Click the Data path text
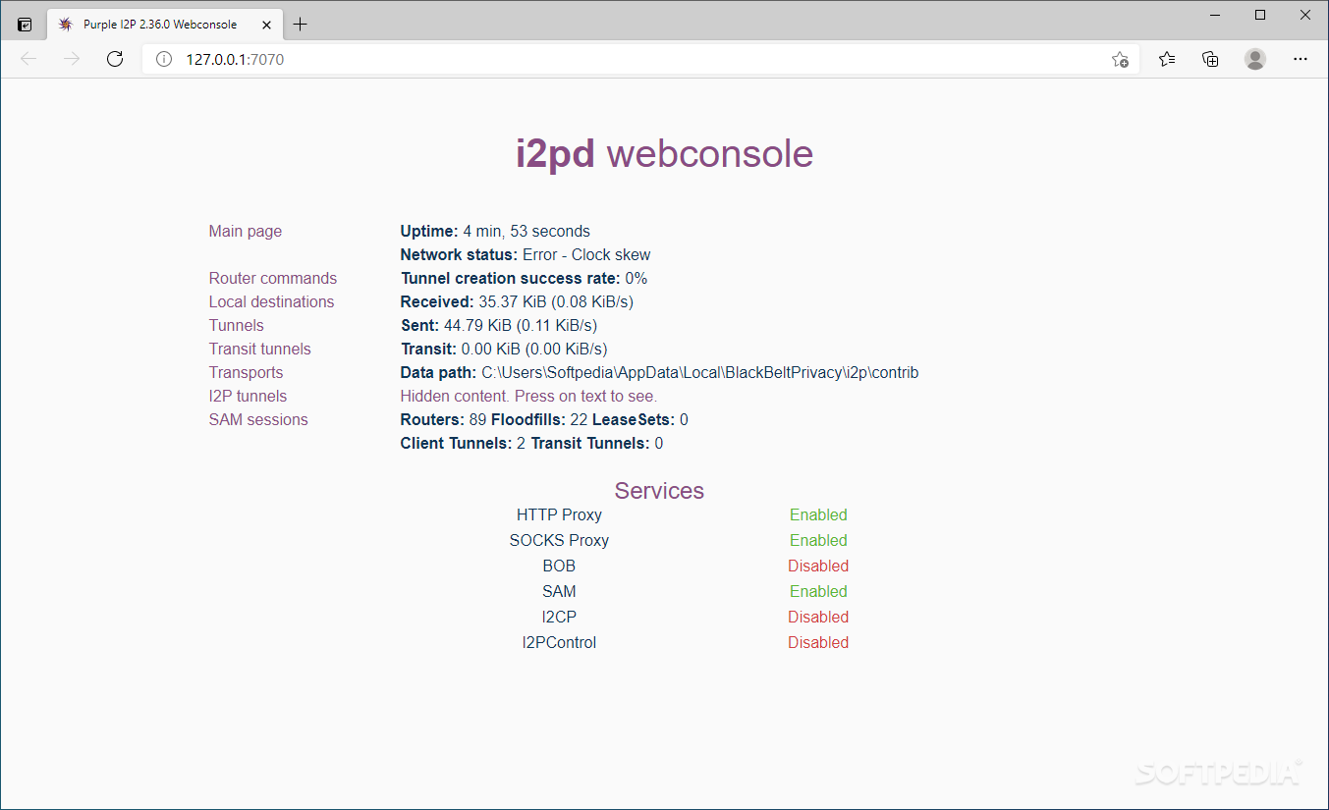The height and width of the screenshot is (810, 1329). (659, 373)
